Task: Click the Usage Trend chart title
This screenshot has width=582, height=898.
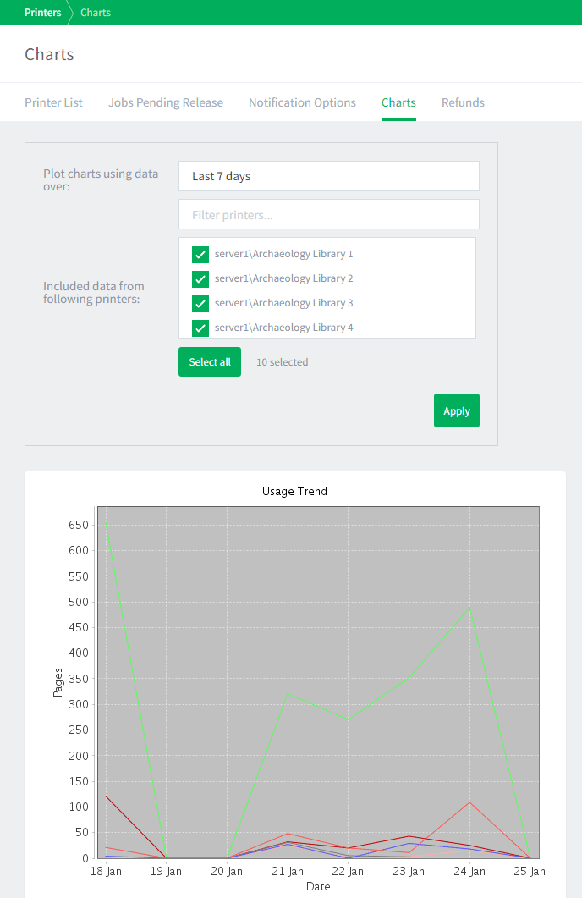Action: click(294, 491)
